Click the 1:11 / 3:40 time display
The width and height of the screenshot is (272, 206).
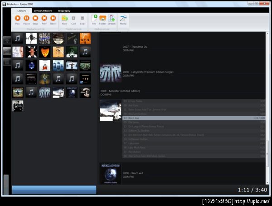tap(253, 190)
